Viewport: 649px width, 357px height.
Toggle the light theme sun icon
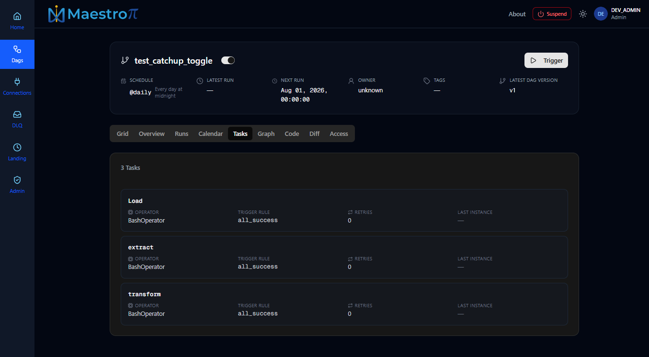click(583, 14)
